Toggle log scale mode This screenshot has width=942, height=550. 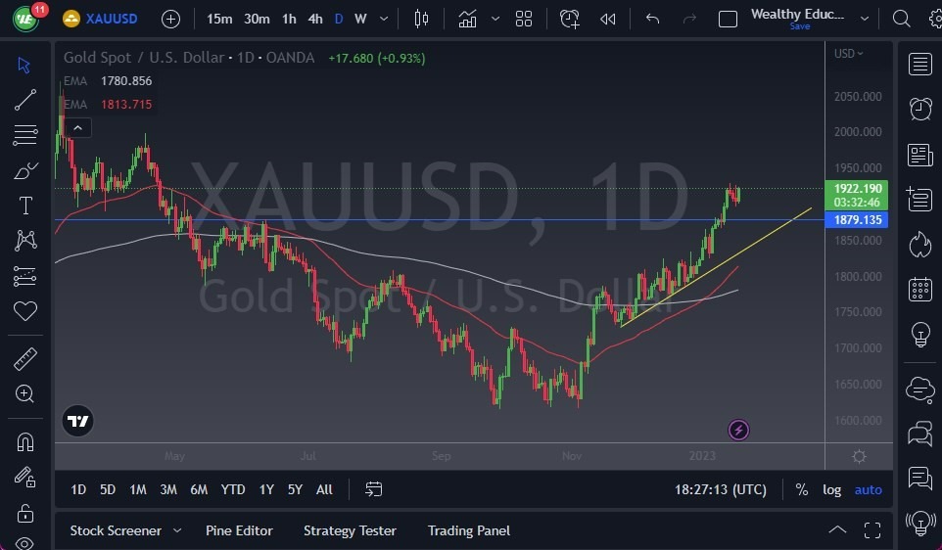coord(832,489)
